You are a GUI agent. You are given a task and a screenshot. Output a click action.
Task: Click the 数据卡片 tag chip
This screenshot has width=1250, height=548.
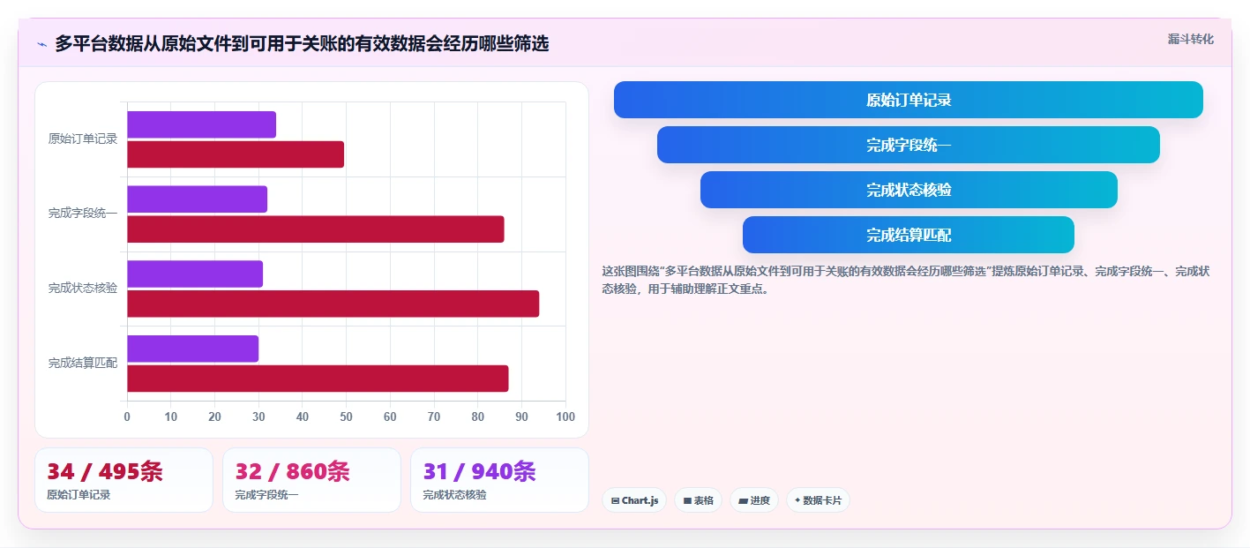(818, 500)
